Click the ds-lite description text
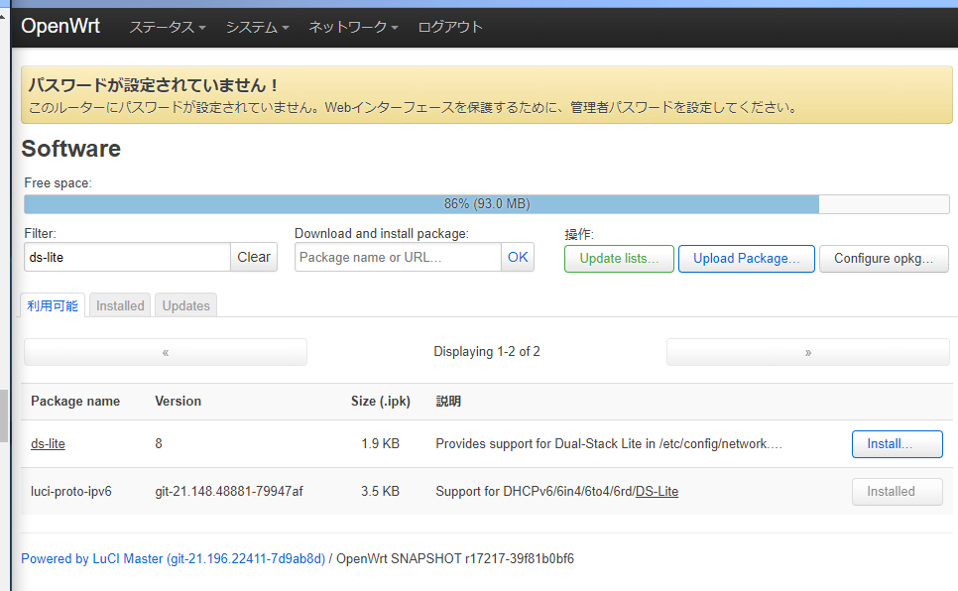The height and width of the screenshot is (591, 958). [609, 443]
